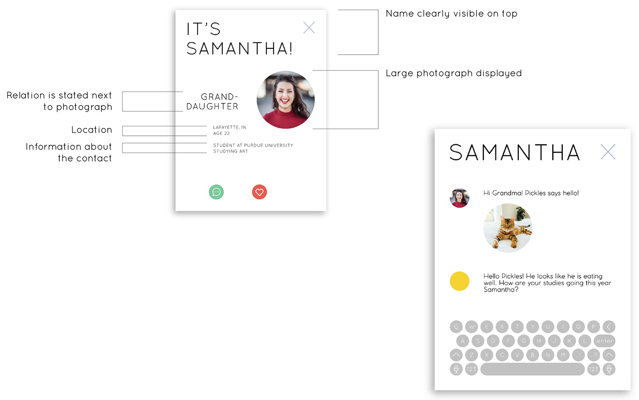
Task: Tap the space bar on keyboard
Action: click(x=532, y=369)
